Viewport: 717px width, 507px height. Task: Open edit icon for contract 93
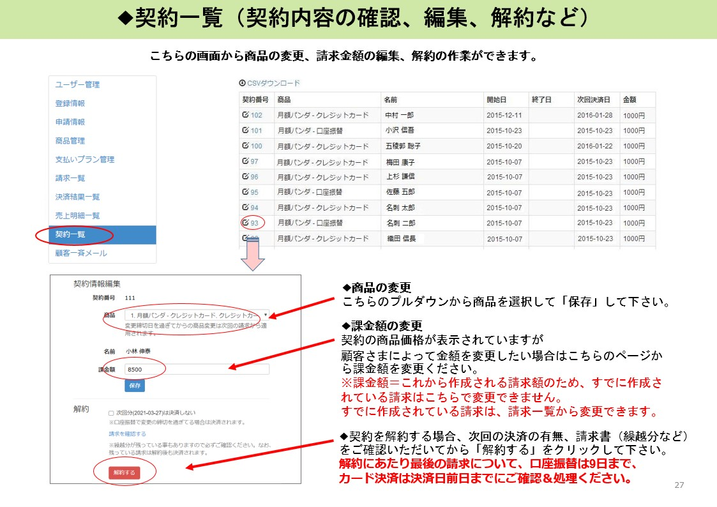[245, 223]
